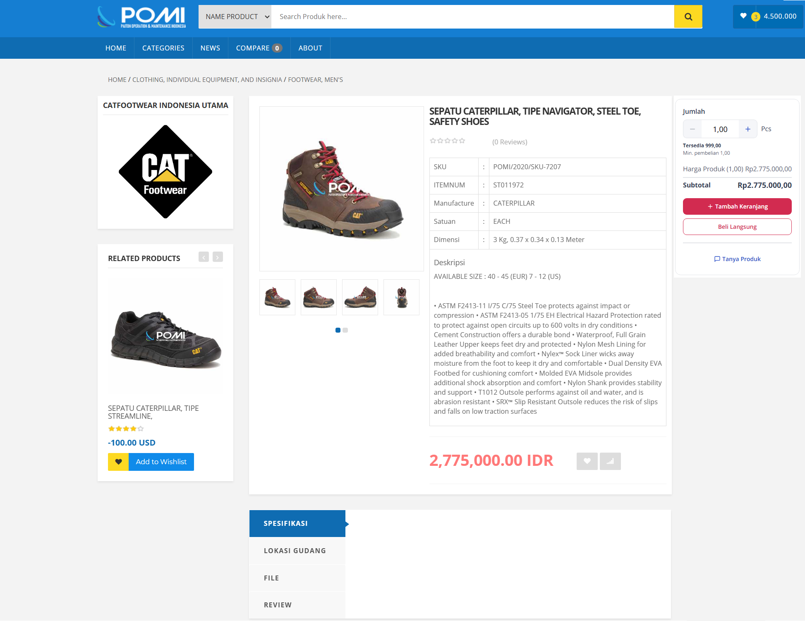
Task: Click the Beli Langsung button
Action: 737,227
